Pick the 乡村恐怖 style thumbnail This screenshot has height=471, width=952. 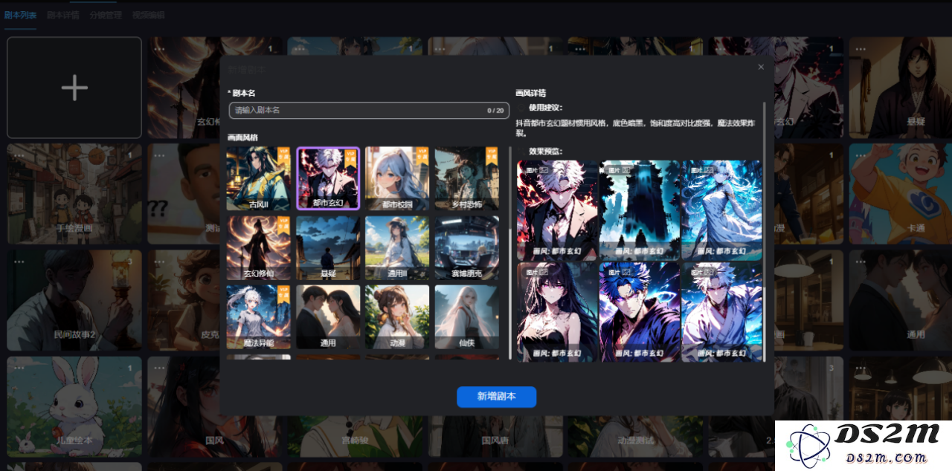click(x=466, y=178)
